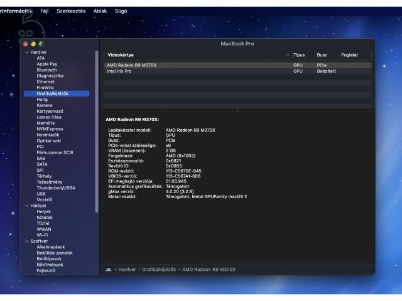The width and height of the screenshot is (402, 301).
Task: Click Grafika/kijelzők in the bottom path bar
Action: pyautogui.click(x=159, y=270)
